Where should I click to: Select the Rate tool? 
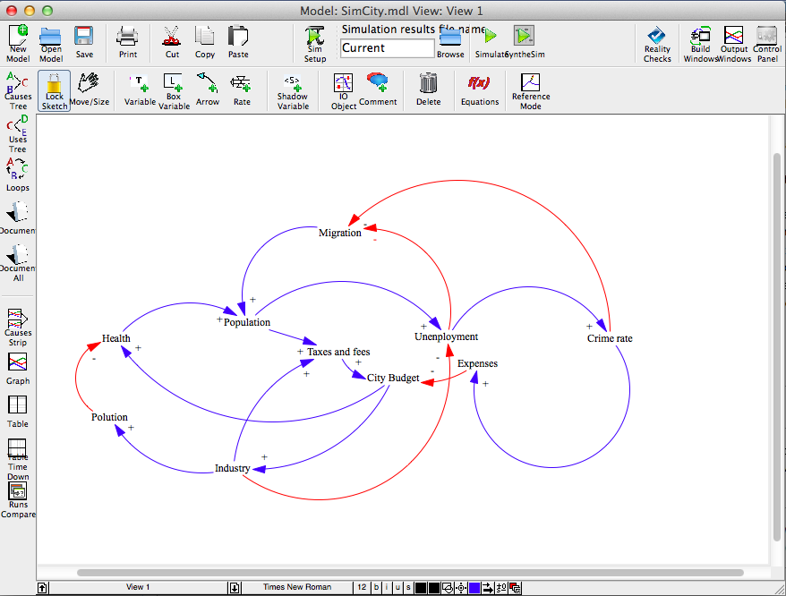click(242, 89)
